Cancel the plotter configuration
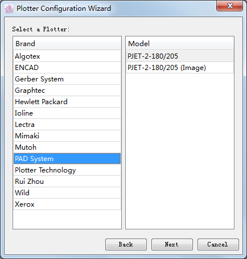The height and width of the screenshot is (259, 247). 218,244
